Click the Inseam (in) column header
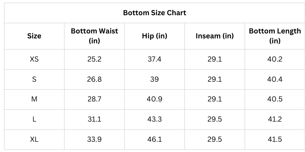305x152 pixels. point(215,36)
